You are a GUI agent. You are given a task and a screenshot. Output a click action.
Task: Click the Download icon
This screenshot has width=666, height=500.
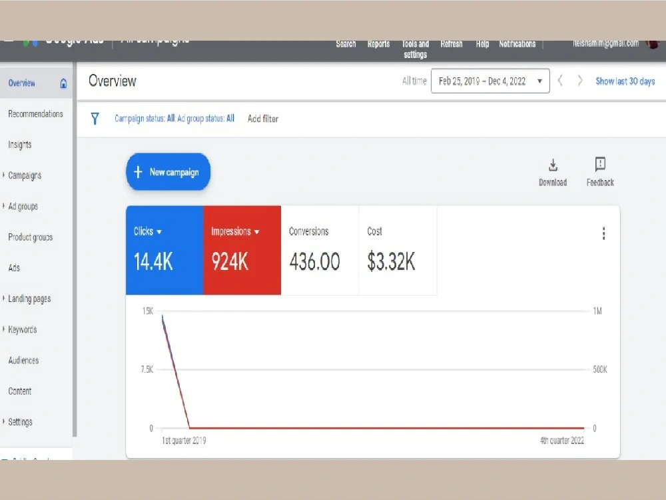coord(553,165)
